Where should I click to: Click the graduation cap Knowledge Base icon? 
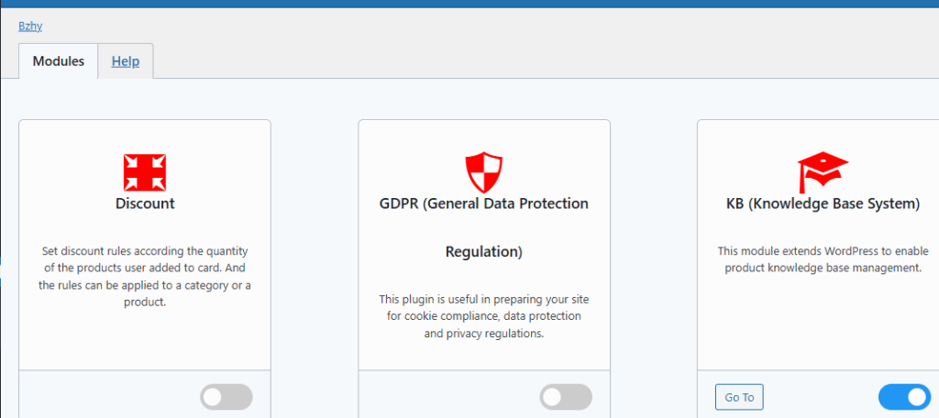click(823, 172)
